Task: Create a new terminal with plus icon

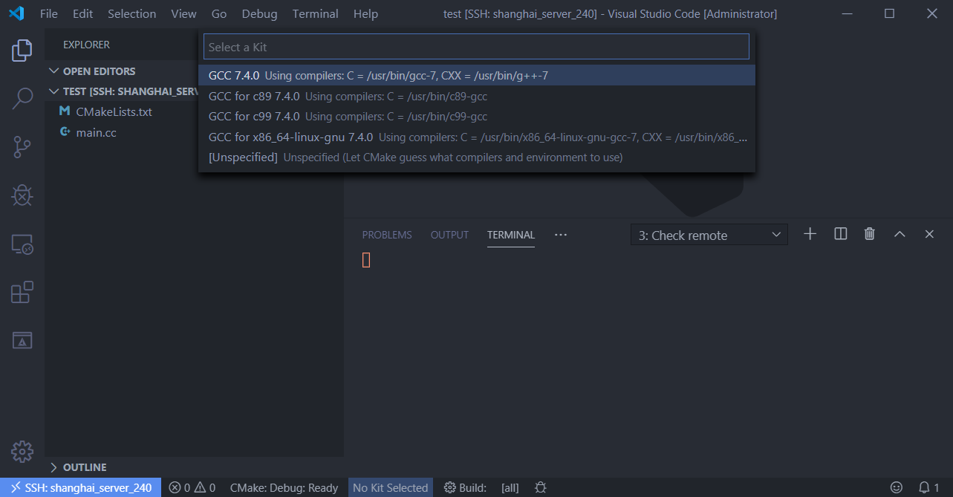Action: [x=810, y=234]
